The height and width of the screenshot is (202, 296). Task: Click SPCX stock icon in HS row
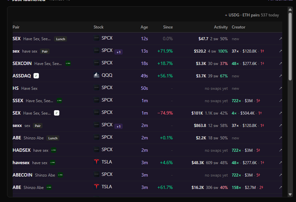tap(96, 88)
